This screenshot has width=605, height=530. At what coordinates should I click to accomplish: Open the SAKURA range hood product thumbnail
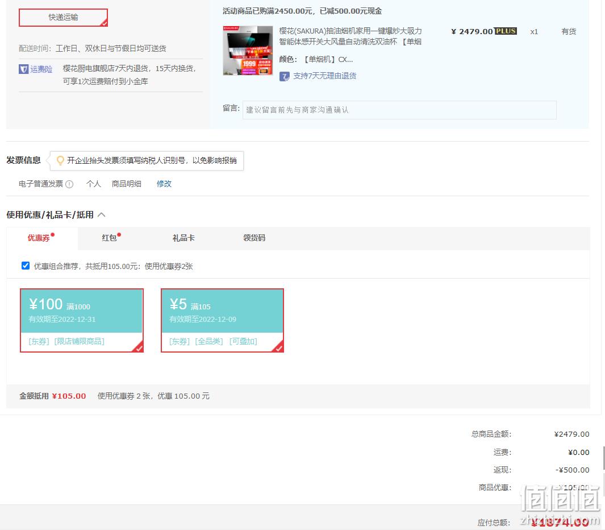248,51
